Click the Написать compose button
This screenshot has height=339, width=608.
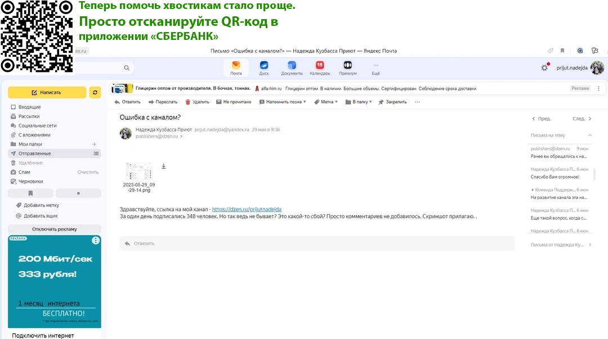pos(47,93)
